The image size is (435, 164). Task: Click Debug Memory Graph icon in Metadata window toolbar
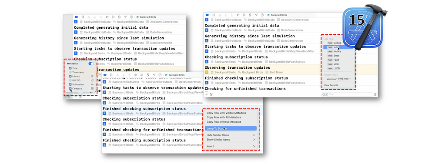coord(113,17)
